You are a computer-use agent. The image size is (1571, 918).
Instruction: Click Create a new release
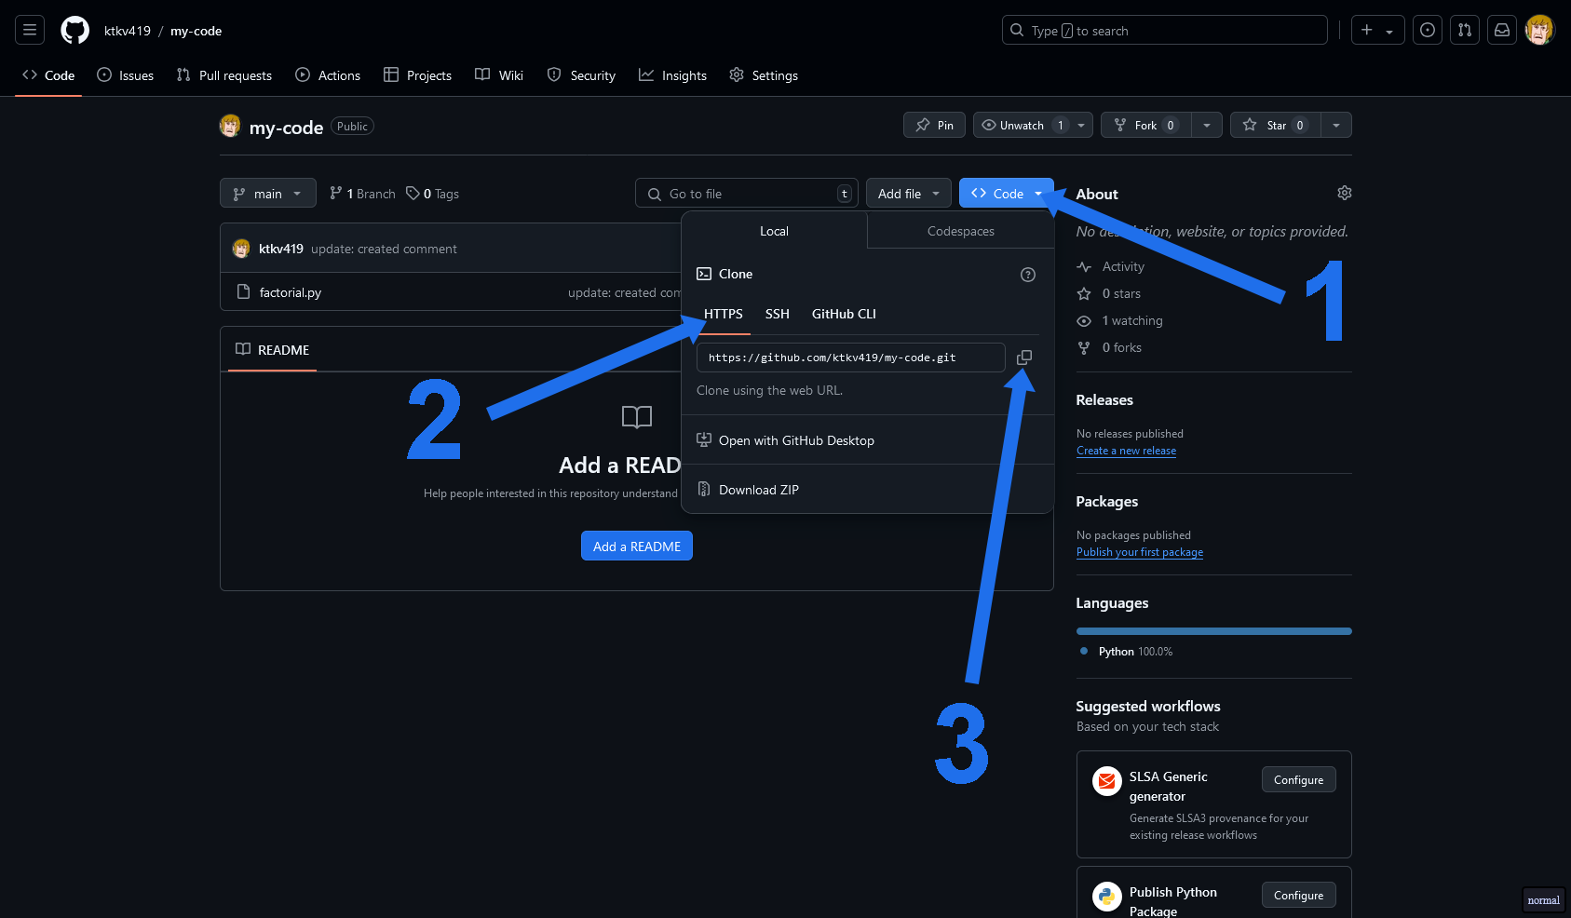tap(1126, 451)
